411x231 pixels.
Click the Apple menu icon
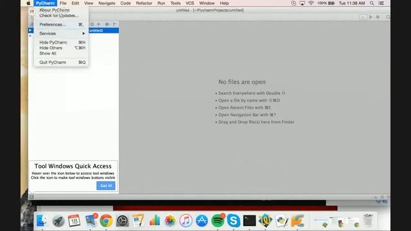click(x=28, y=3)
